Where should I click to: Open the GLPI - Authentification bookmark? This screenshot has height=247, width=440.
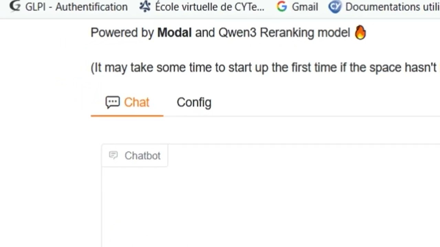coord(76,7)
